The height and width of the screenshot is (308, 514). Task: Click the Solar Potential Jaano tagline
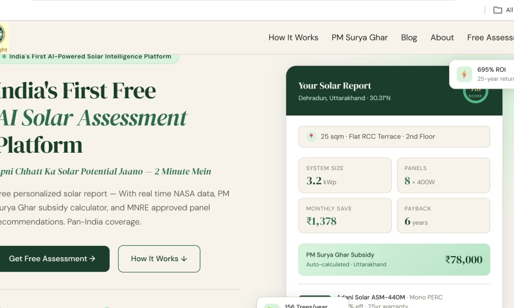coord(105,171)
